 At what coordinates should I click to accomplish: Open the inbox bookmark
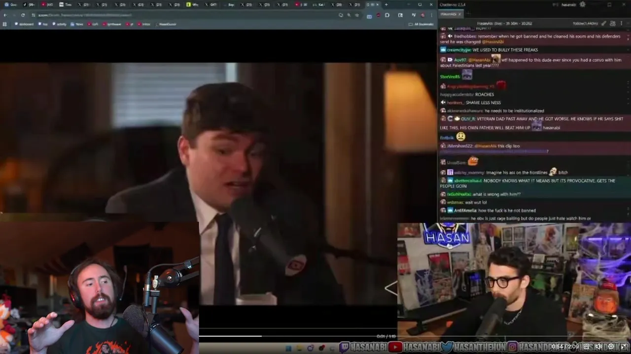[x=144, y=24]
